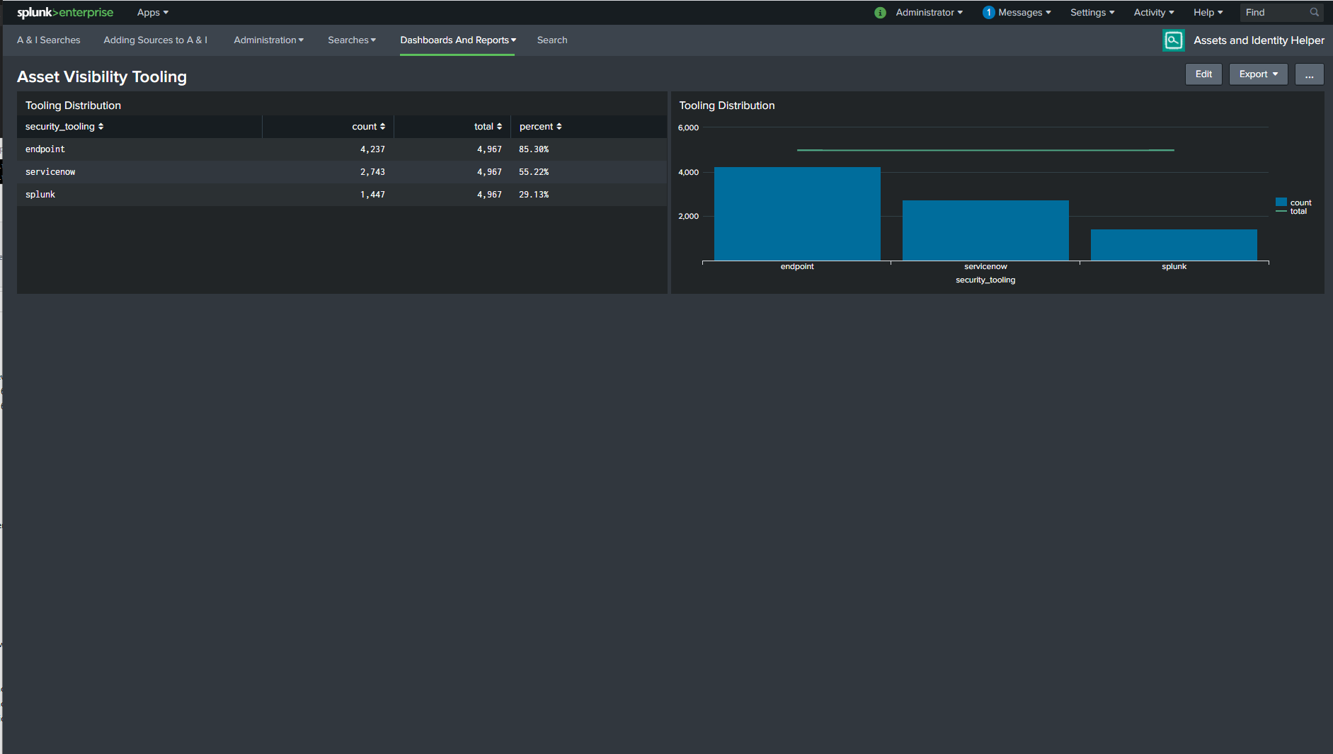Open the Settings menu
This screenshot has height=754, width=1333.
pyautogui.click(x=1092, y=13)
